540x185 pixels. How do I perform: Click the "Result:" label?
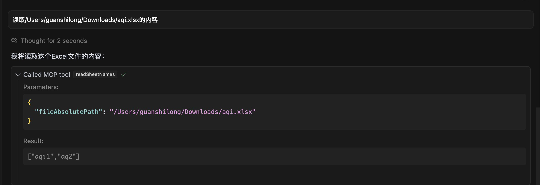click(33, 141)
